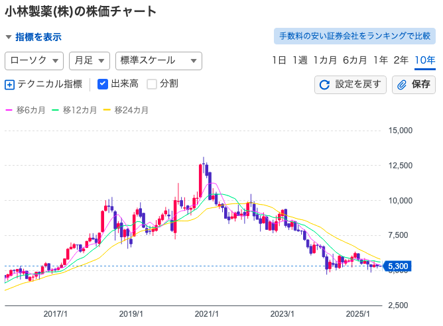Click the 2,500 axis label

click(x=398, y=305)
